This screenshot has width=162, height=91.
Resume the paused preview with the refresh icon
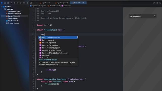[x=154, y=16]
